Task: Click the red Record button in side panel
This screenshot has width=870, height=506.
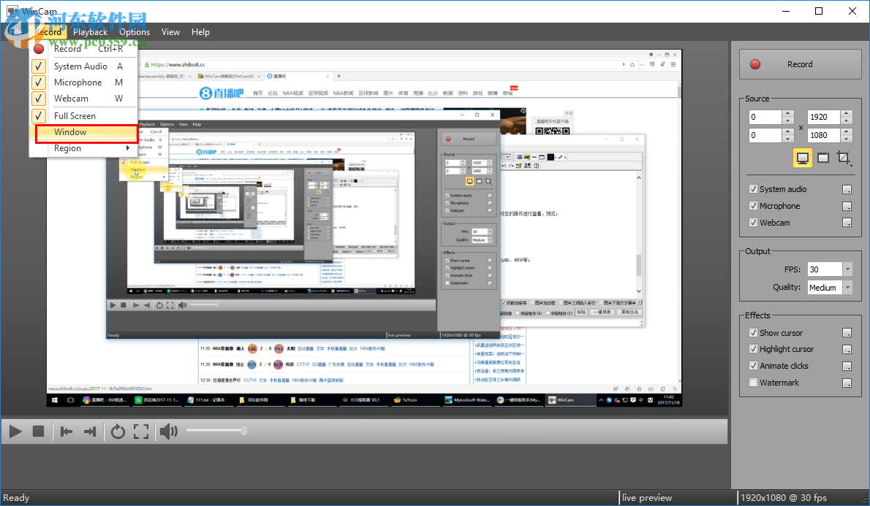Action: [x=800, y=64]
